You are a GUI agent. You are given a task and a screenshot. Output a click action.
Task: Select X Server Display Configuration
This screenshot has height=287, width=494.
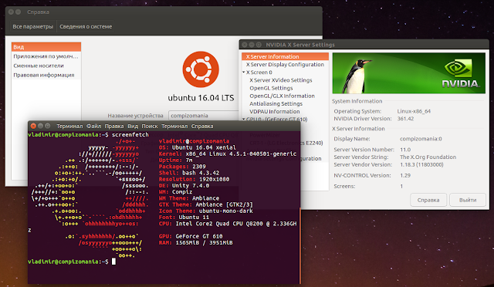coord(285,65)
